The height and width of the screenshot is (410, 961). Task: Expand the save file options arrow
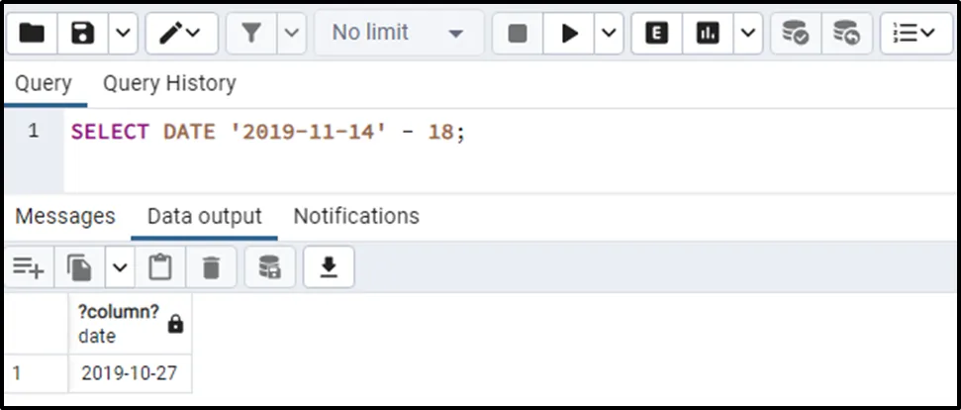coord(122,34)
